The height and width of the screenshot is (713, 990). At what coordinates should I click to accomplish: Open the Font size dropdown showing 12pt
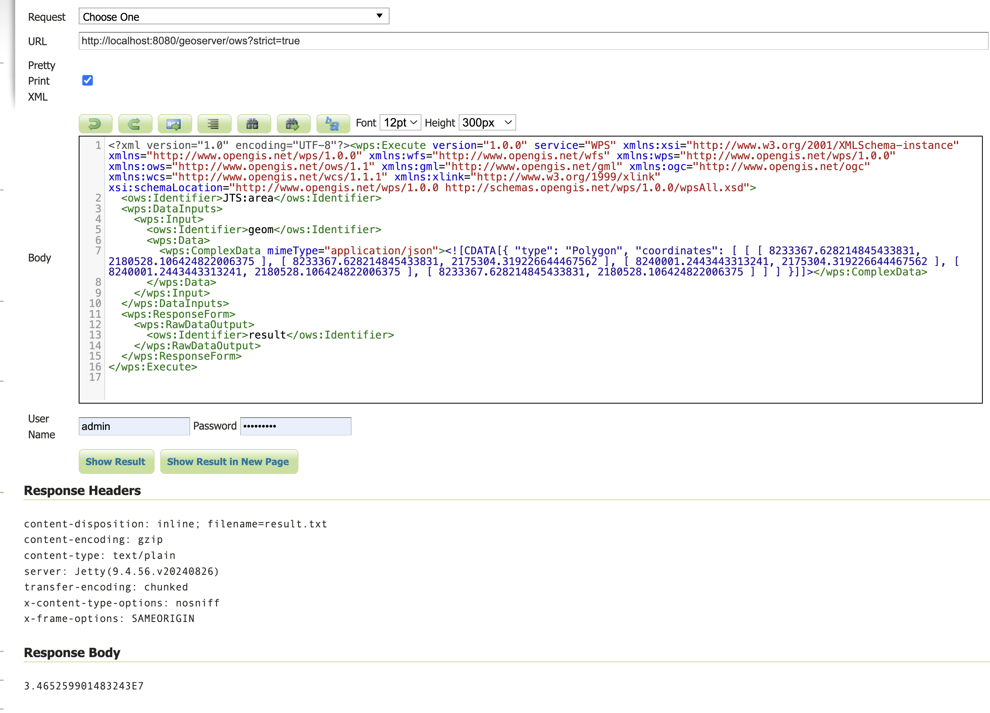point(399,123)
